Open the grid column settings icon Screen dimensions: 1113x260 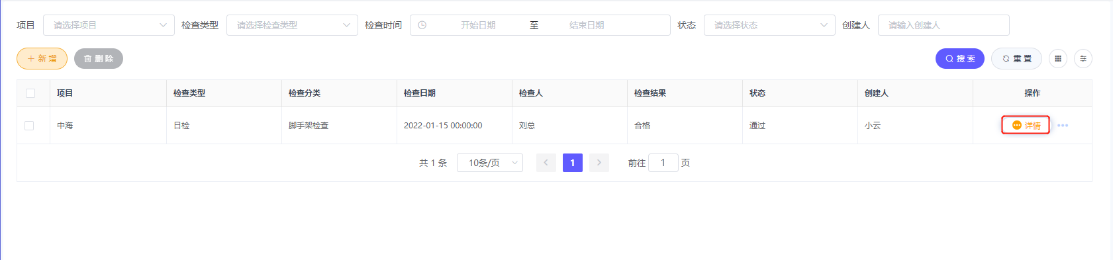coord(1058,59)
